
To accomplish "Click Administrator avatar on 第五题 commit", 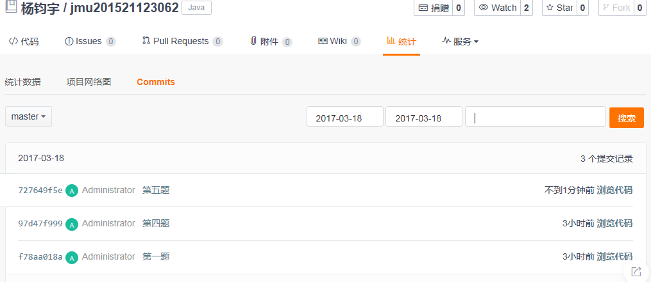I will pos(72,191).
